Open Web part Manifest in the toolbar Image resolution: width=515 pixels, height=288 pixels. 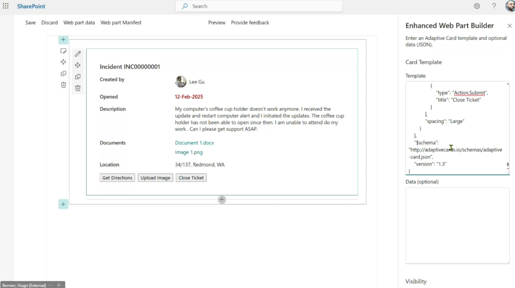[121, 23]
